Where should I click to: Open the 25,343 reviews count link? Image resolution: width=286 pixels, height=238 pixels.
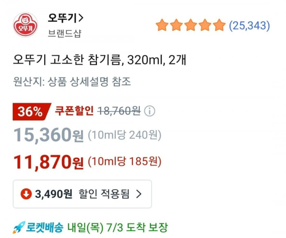(x=249, y=26)
